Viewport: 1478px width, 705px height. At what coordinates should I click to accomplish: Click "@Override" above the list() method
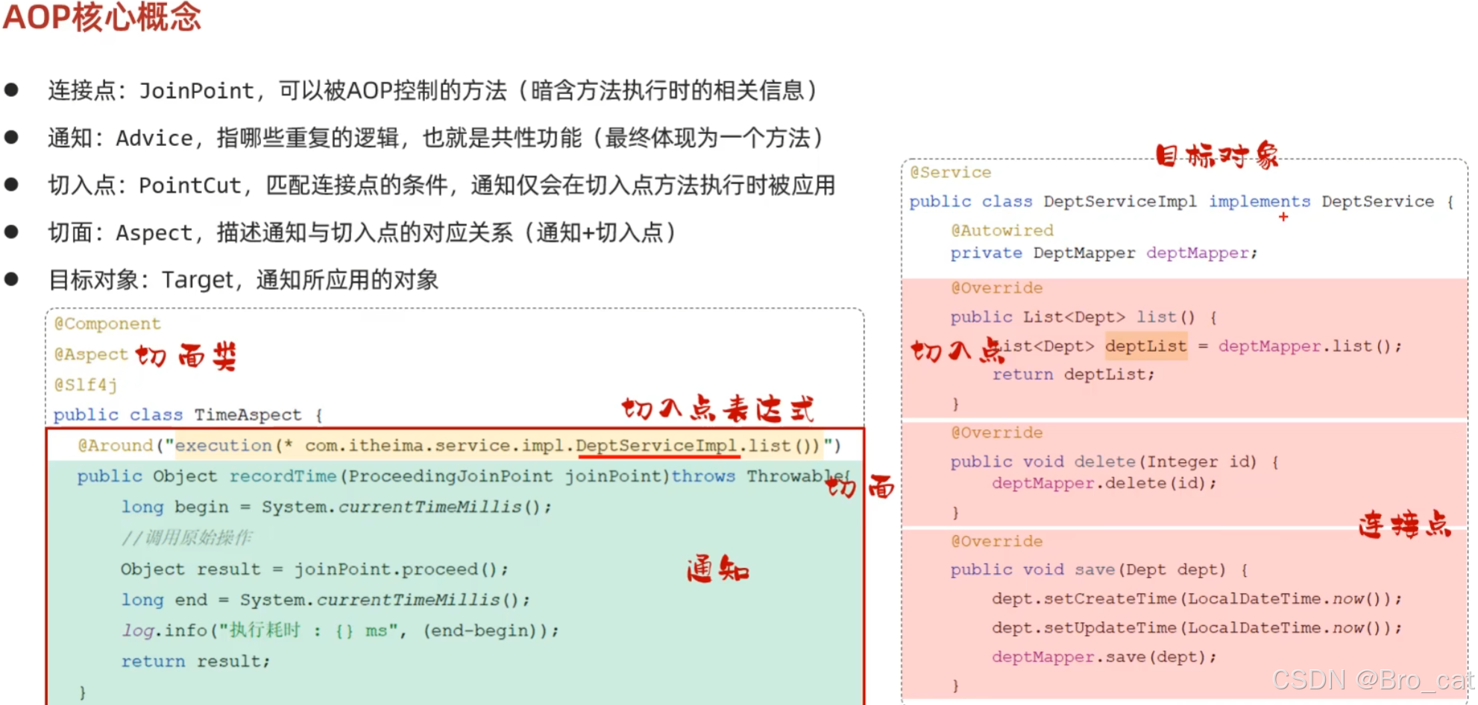(x=997, y=288)
